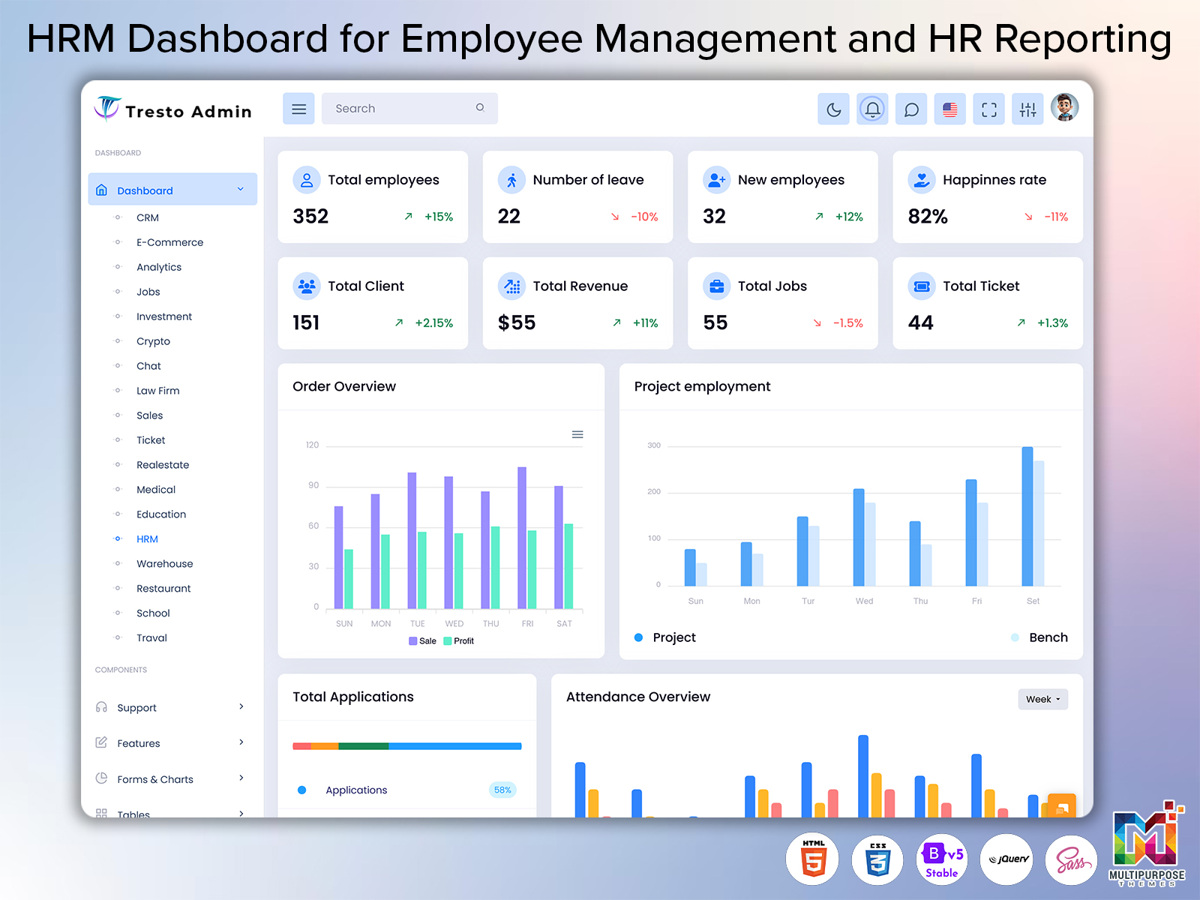Image resolution: width=1200 pixels, height=900 pixels.
Task: Toggle the Project legend series
Action: (665, 637)
